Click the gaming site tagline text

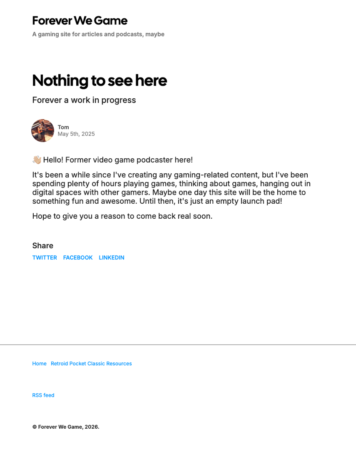98,34
